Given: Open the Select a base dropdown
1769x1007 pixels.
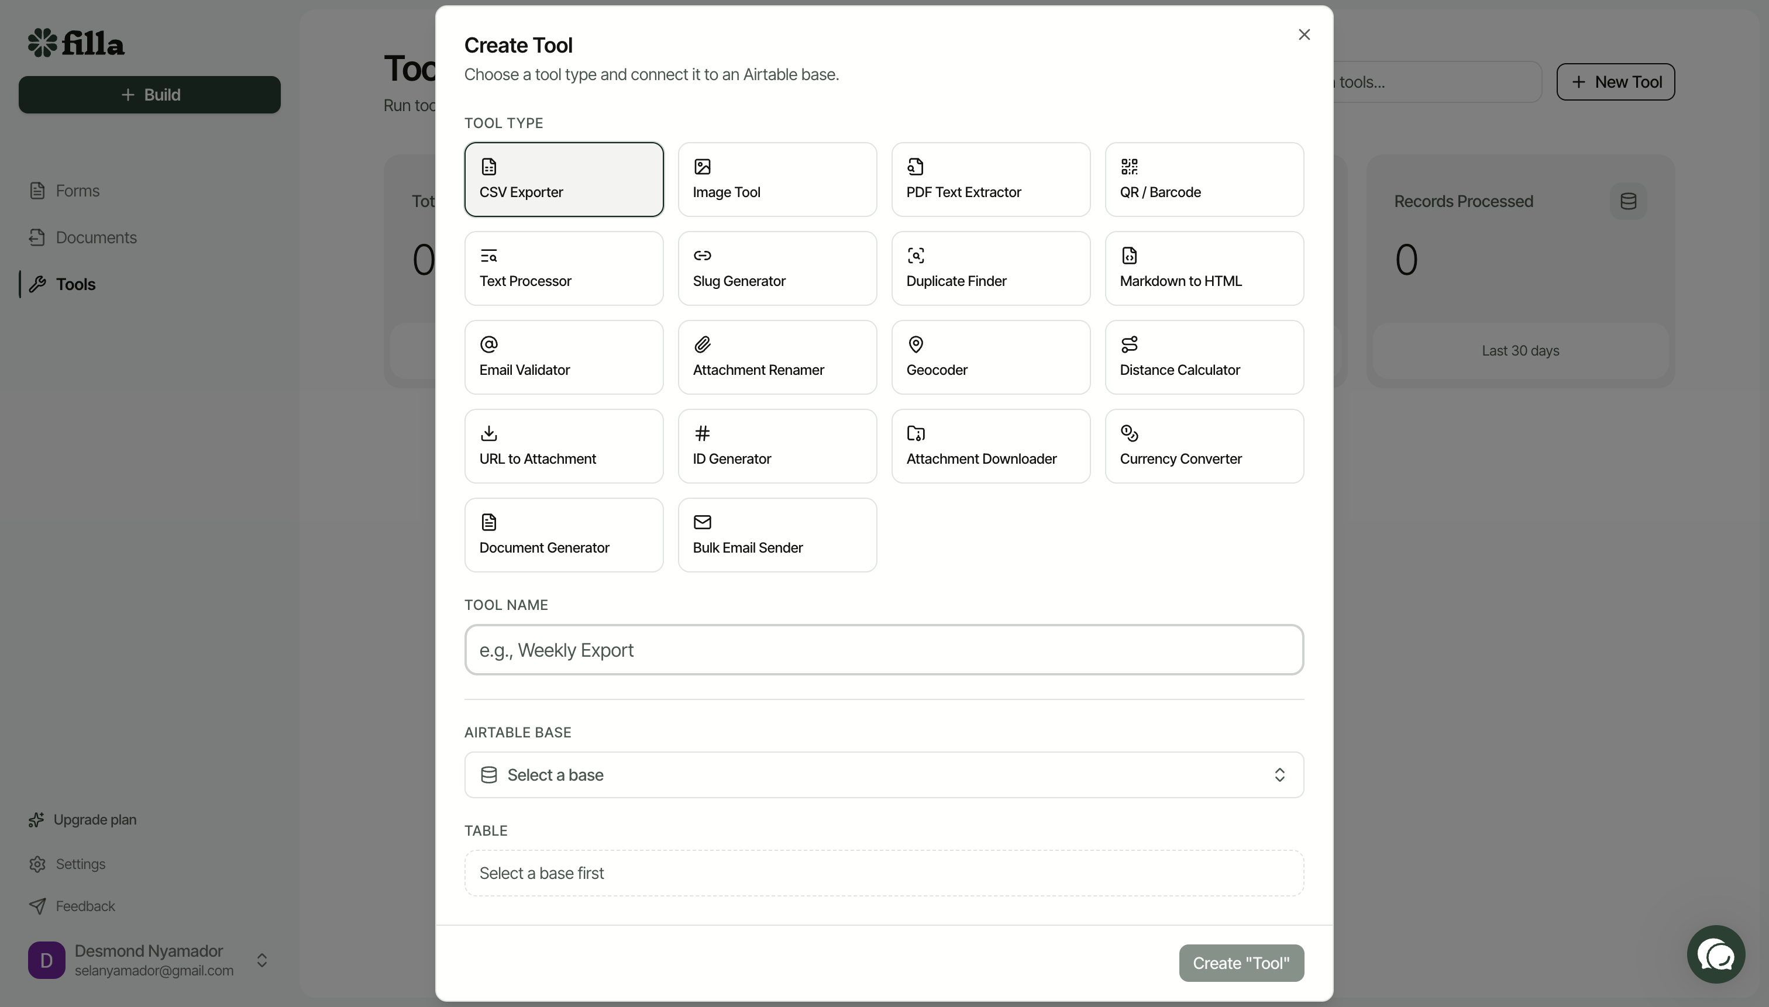Looking at the screenshot, I should 883,774.
